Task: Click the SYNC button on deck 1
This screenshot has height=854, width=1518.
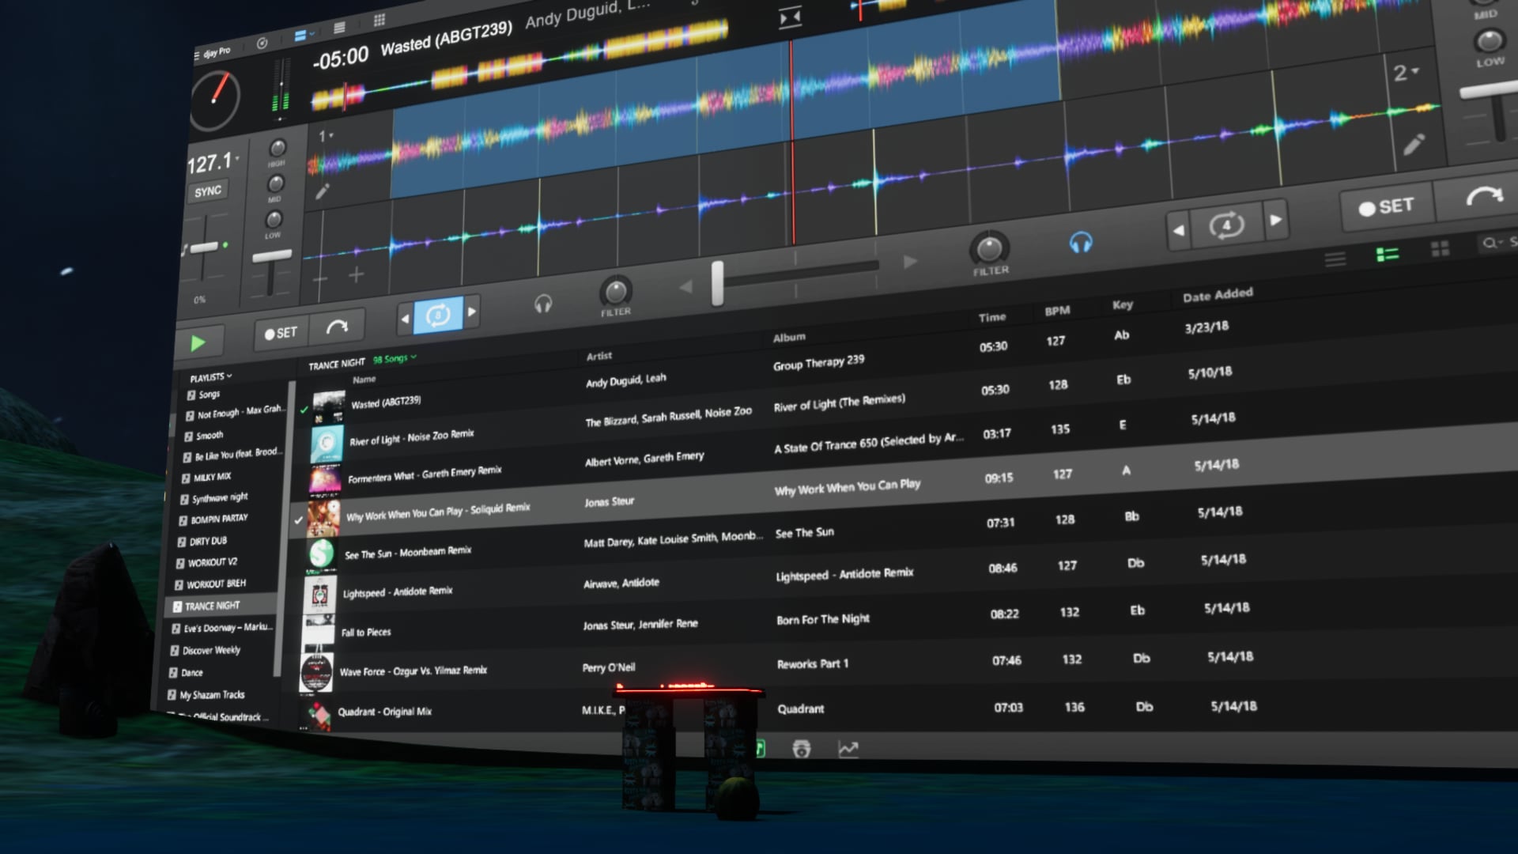Action: coord(208,191)
